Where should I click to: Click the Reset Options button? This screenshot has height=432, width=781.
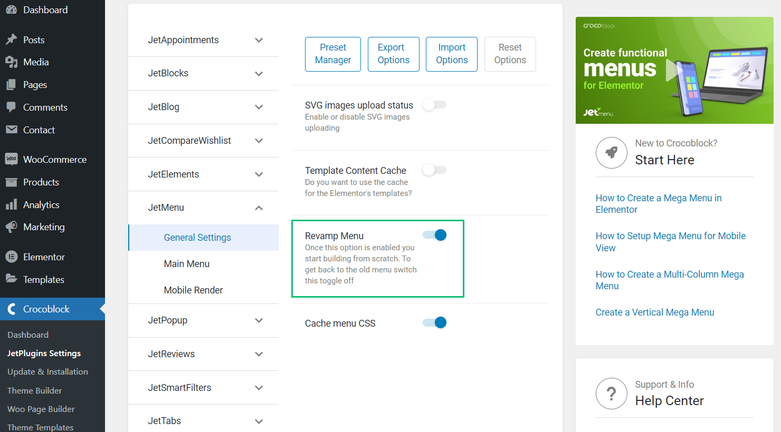pos(510,54)
